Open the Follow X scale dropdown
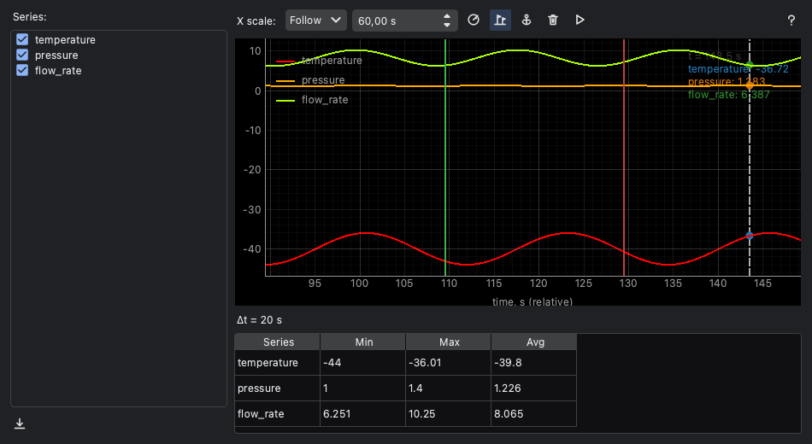This screenshot has width=812, height=444. [x=316, y=20]
